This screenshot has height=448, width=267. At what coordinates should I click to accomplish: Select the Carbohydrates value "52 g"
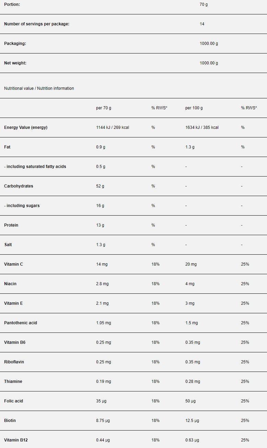tap(100, 186)
